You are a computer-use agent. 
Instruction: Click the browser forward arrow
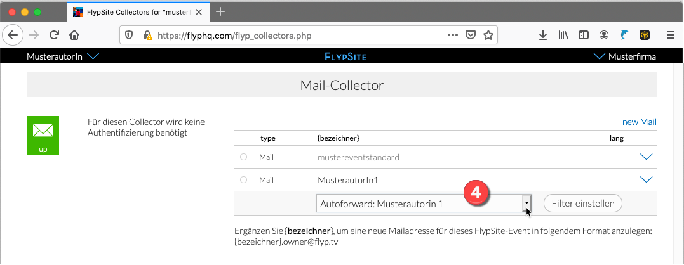34,36
